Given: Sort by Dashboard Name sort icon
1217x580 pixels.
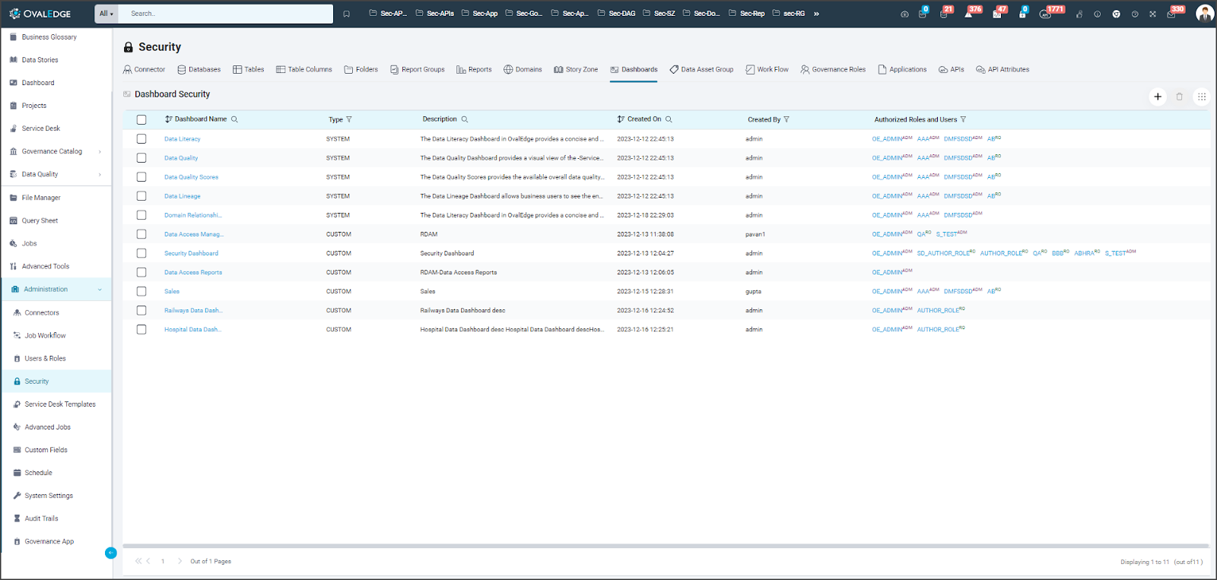Looking at the screenshot, I should coord(168,119).
